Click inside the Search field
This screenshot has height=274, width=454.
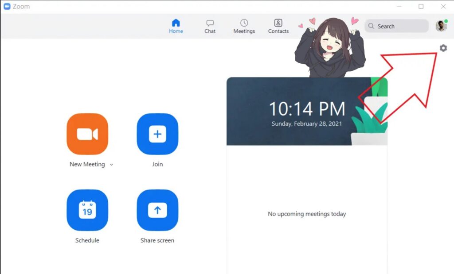point(396,26)
